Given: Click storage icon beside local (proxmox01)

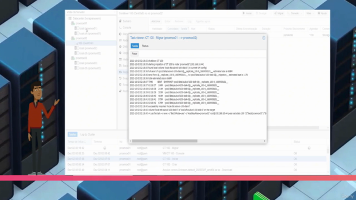Looking at the screenshot, I should 76,28.
